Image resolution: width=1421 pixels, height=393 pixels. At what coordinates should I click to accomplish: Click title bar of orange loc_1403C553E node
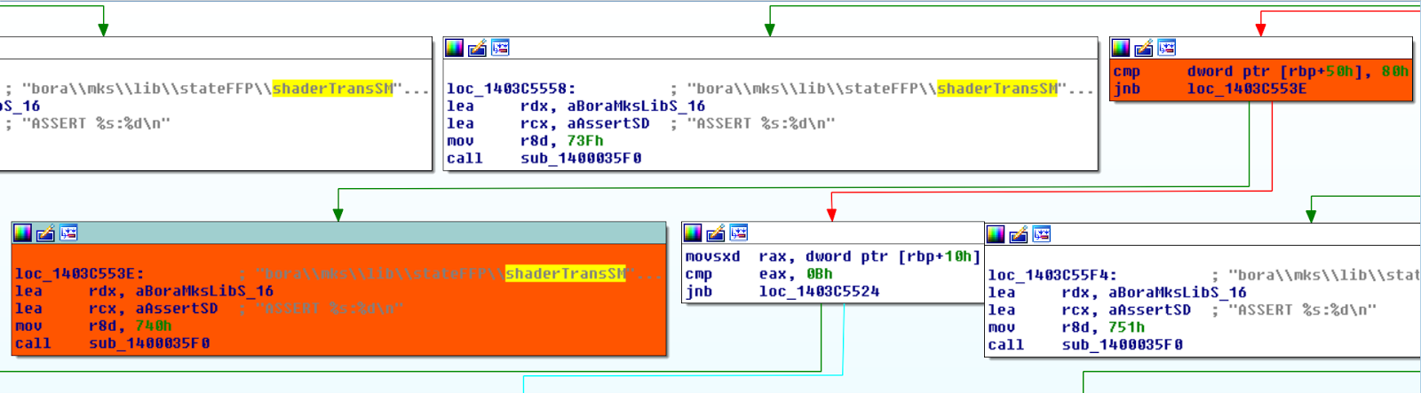click(x=338, y=233)
